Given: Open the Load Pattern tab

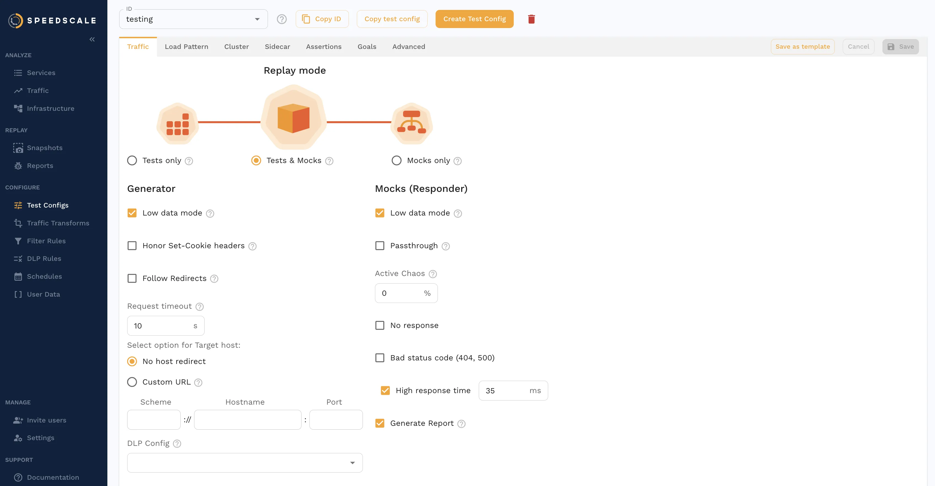Looking at the screenshot, I should (186, 46).
